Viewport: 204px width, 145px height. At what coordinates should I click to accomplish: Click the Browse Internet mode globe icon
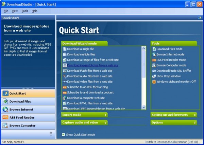point(154,55)
